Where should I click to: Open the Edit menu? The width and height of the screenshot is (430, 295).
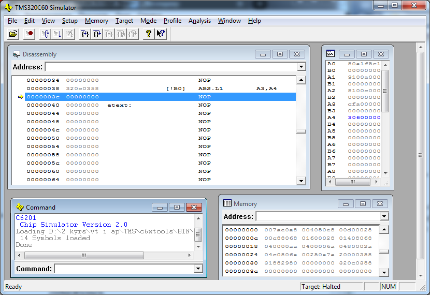[x=30, y=21]
